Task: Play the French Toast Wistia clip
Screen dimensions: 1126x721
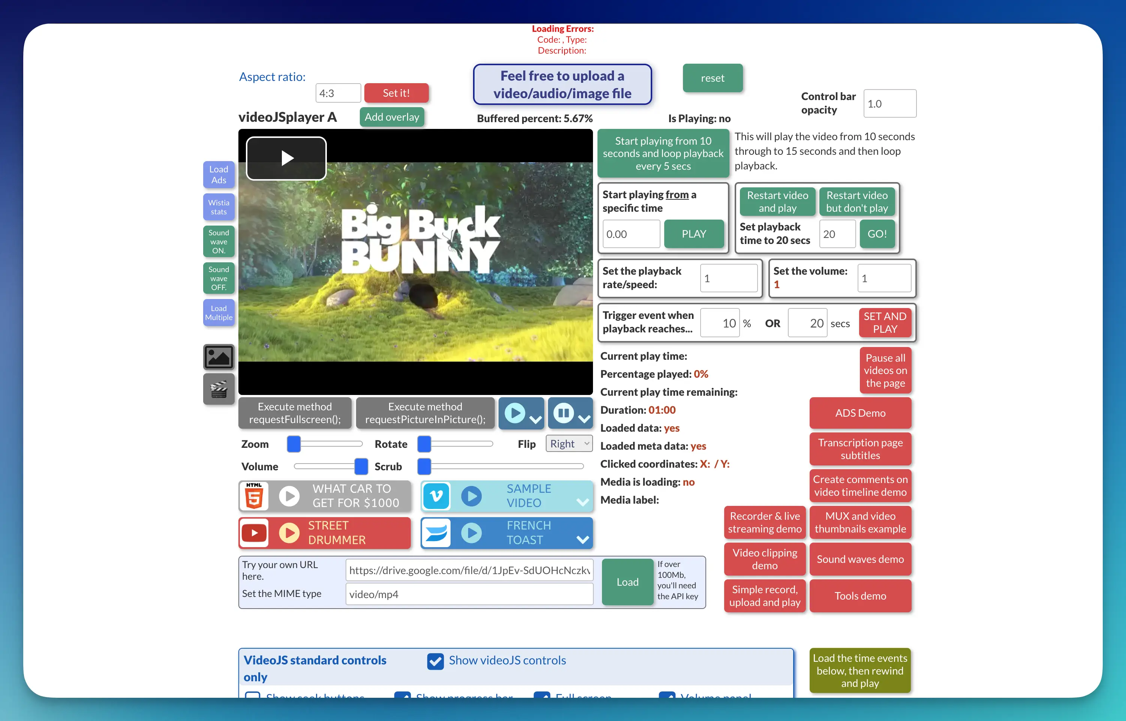Action: pos(472,533)
